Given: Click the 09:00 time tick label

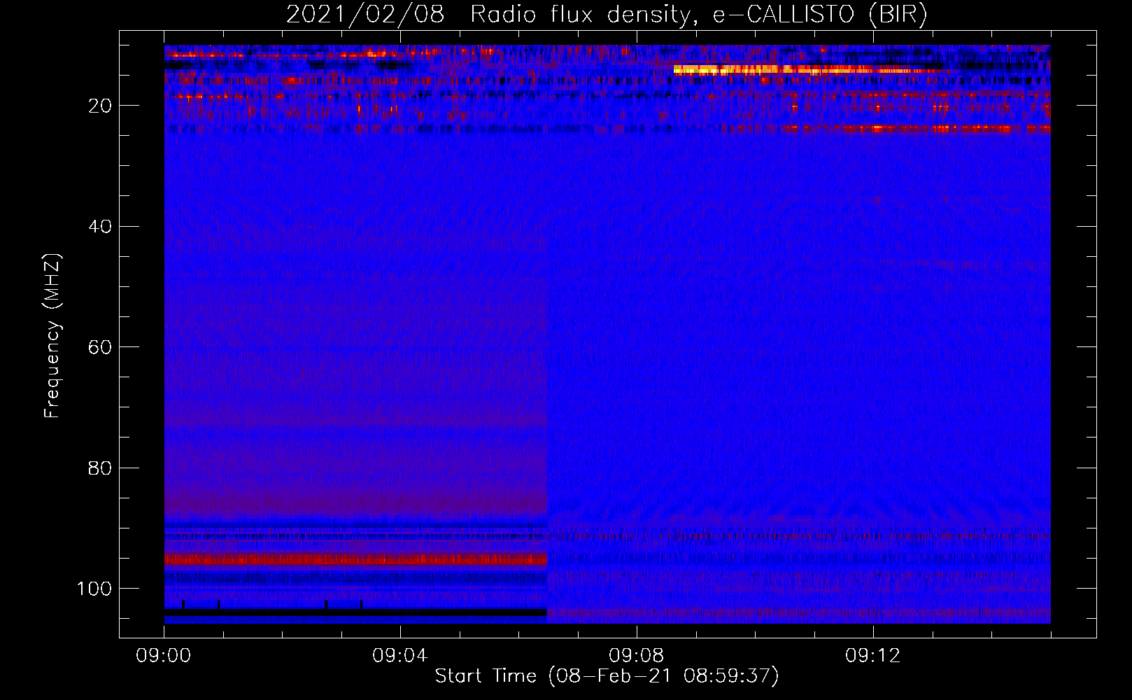Looking at the screenshot, I should (x=164, y=656).
